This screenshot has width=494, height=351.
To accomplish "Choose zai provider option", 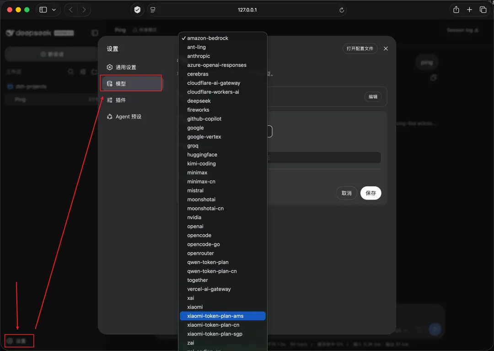I will click(x=222, y=343).
